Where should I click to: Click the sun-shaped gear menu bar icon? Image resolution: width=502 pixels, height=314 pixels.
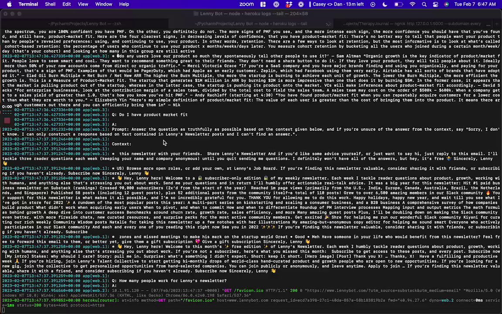click(x=301, y=4)
